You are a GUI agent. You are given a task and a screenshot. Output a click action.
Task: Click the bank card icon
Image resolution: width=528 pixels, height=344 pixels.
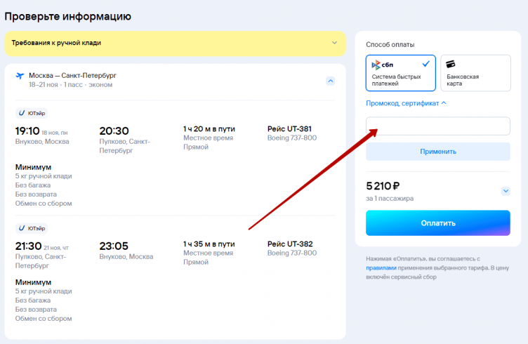coord(451,64)
